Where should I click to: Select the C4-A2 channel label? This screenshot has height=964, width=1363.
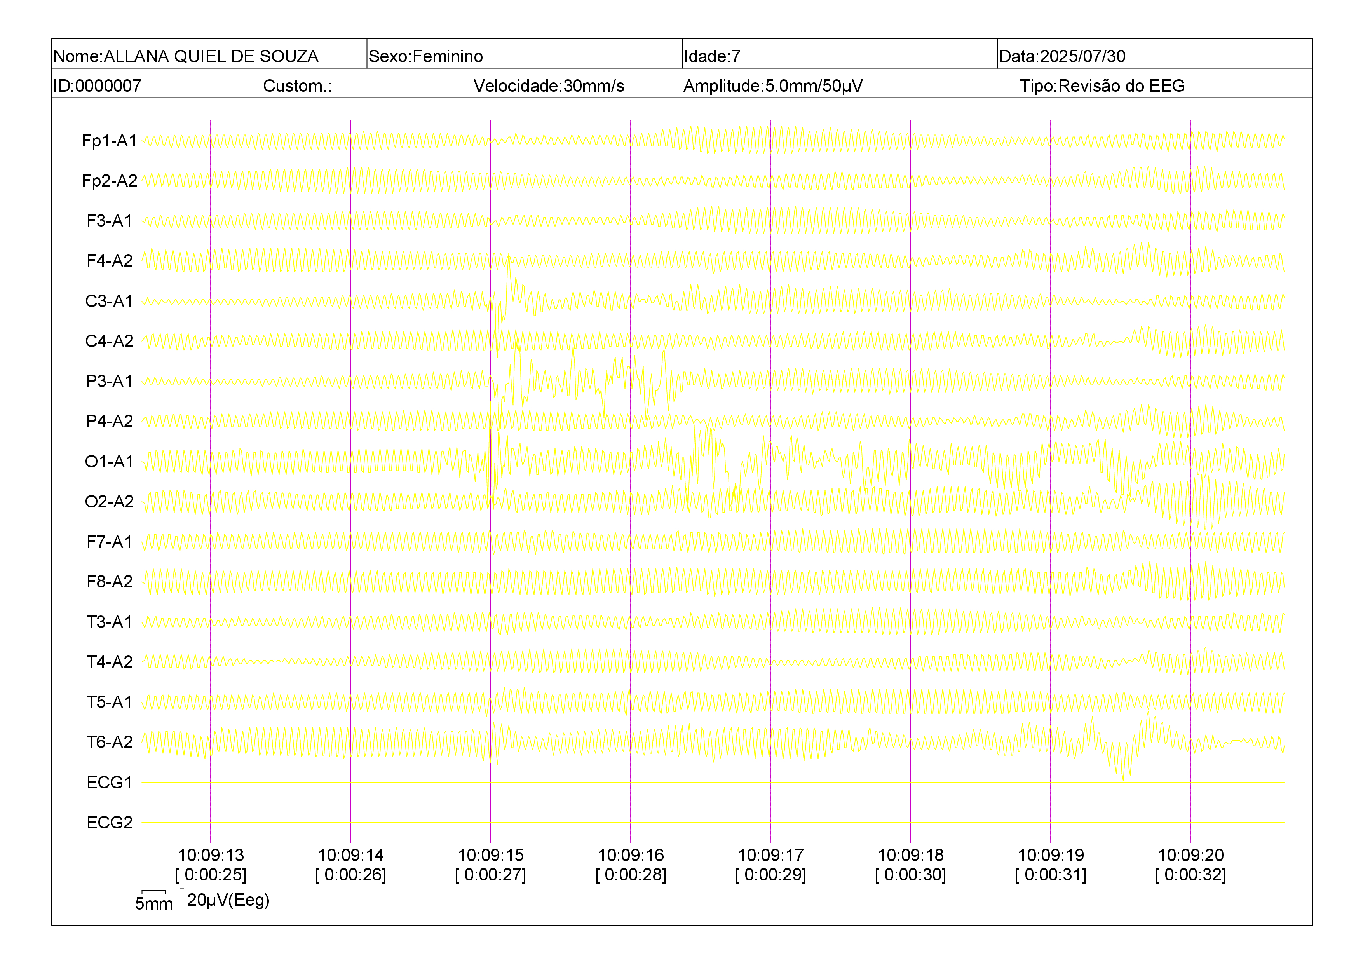[110, 341]
